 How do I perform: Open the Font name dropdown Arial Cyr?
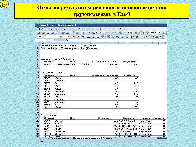click(x=61, y=37)
